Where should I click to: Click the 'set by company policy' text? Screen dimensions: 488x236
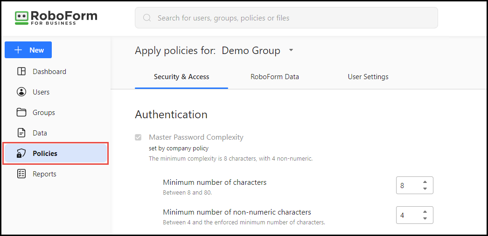179,148
